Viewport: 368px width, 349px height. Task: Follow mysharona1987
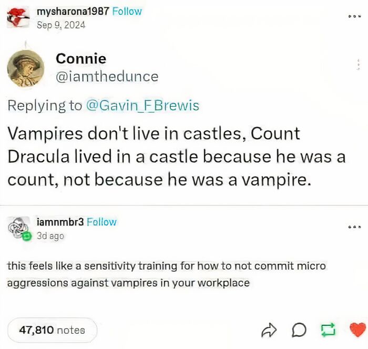coord(127,11)
